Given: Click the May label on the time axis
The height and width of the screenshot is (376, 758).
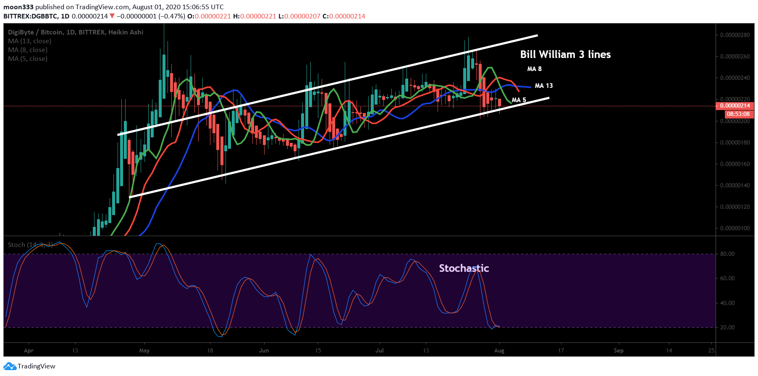Looking at the screenshot, I should point(144,350).
